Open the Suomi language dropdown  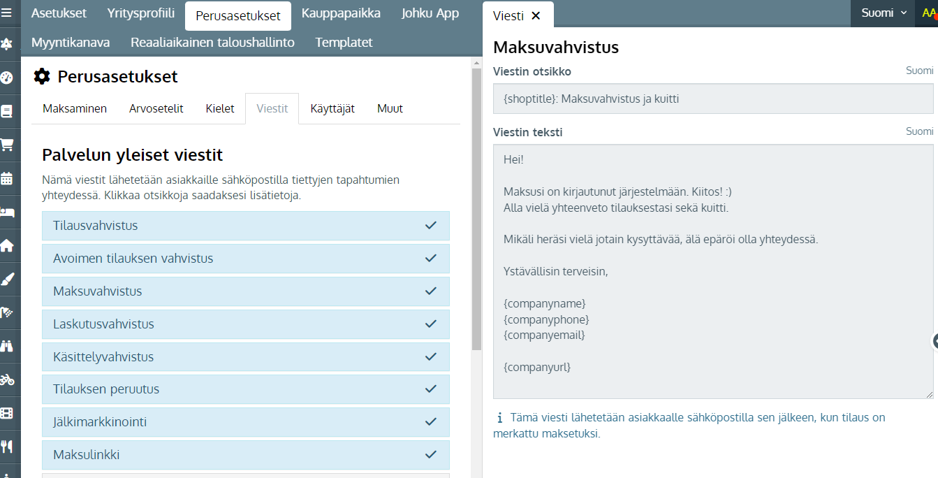(x=883, y=13)
